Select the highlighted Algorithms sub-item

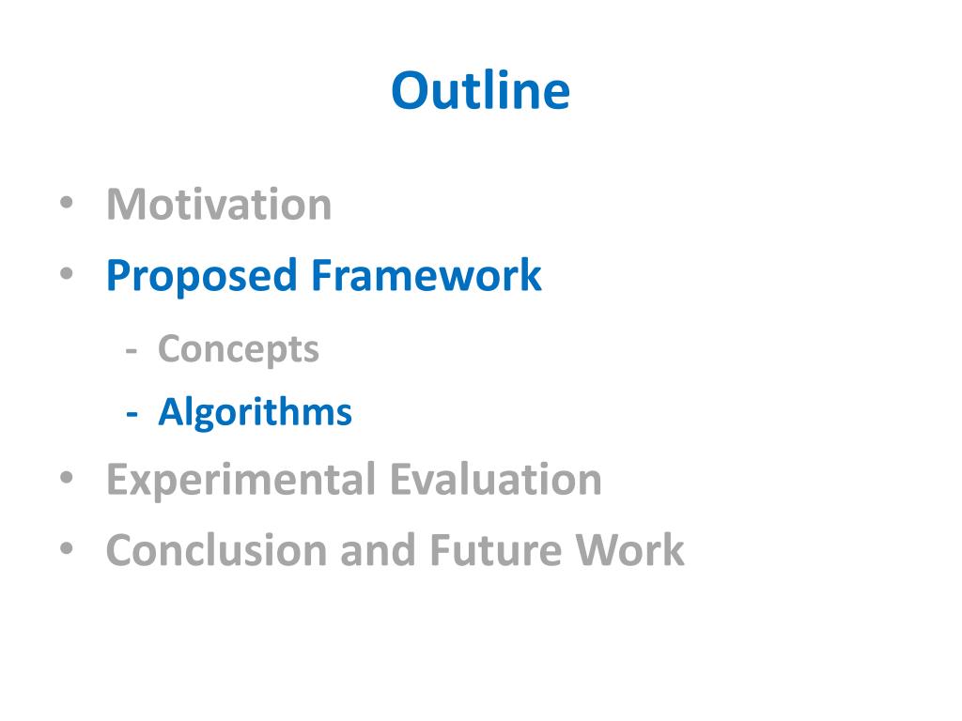click(x=255, y=412)
